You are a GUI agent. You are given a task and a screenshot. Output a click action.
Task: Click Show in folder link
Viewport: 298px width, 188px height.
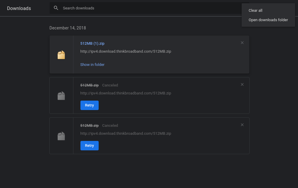pyautogui.click(x=92, y=65)
